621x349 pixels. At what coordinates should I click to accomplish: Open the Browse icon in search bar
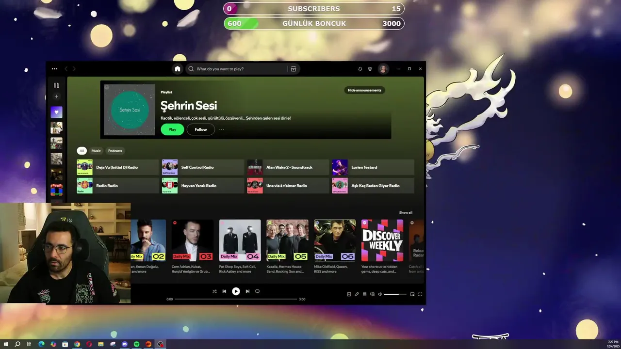[294, 69]
